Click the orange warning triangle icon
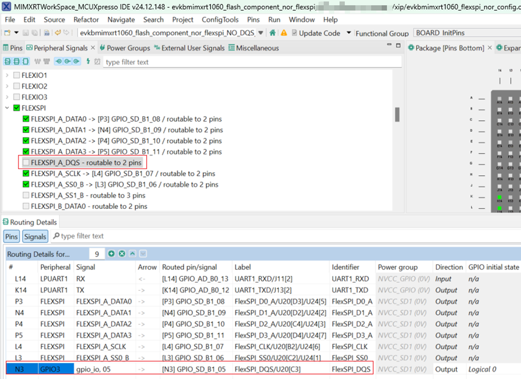 (x=284, y=33)
